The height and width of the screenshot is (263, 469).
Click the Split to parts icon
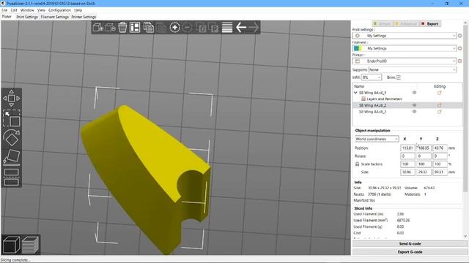click(214, 28)
